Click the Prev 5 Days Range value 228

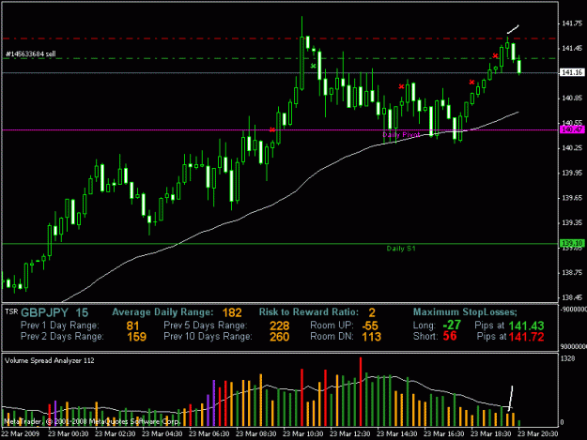click(x=279, y=326)
